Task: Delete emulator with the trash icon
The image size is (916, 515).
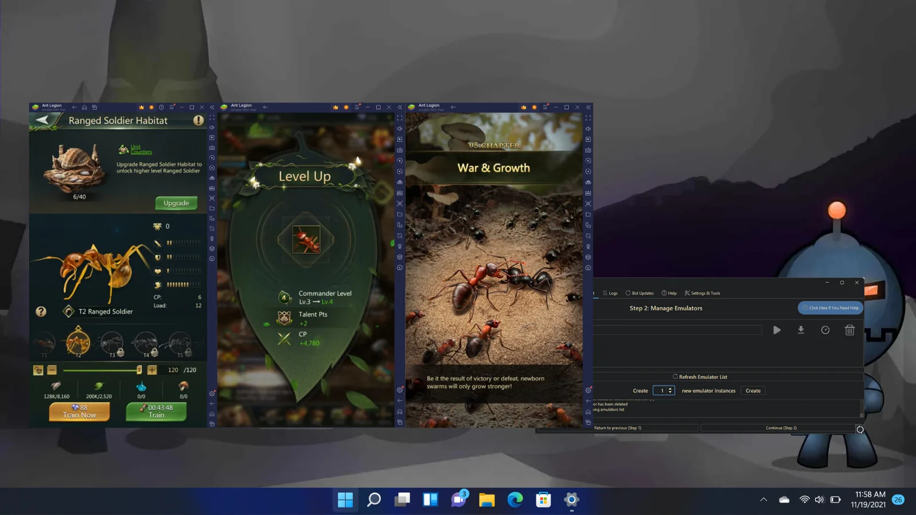Action: (850, 330)
